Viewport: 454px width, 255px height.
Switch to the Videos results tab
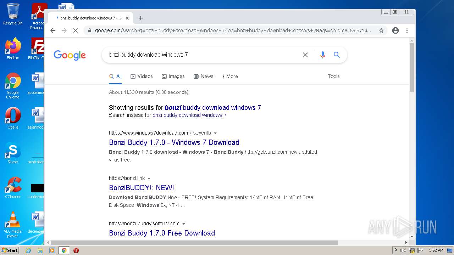click(x=142, y=76)
